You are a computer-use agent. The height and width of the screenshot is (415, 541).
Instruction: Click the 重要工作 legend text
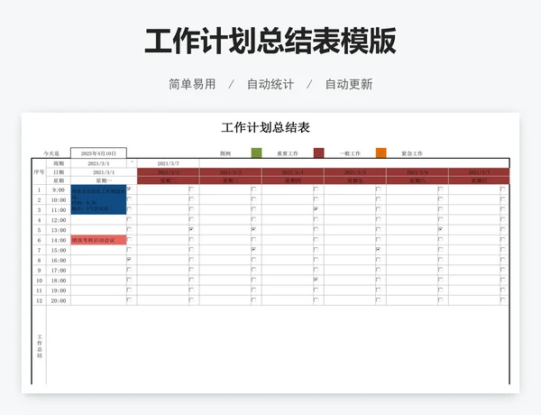coord(288,153)
